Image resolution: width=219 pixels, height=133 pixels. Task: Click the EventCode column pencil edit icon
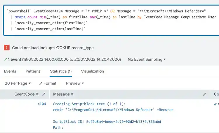click(44, 94)
